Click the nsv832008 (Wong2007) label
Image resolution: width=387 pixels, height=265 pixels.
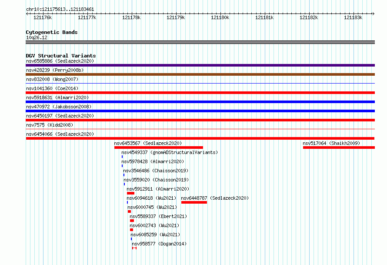pyautogui.click(x=52, y=79)
